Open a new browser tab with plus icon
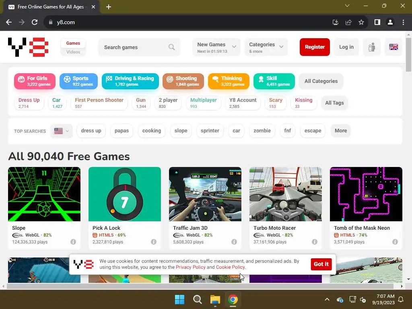412x309 pixels. tap(109, 7)
